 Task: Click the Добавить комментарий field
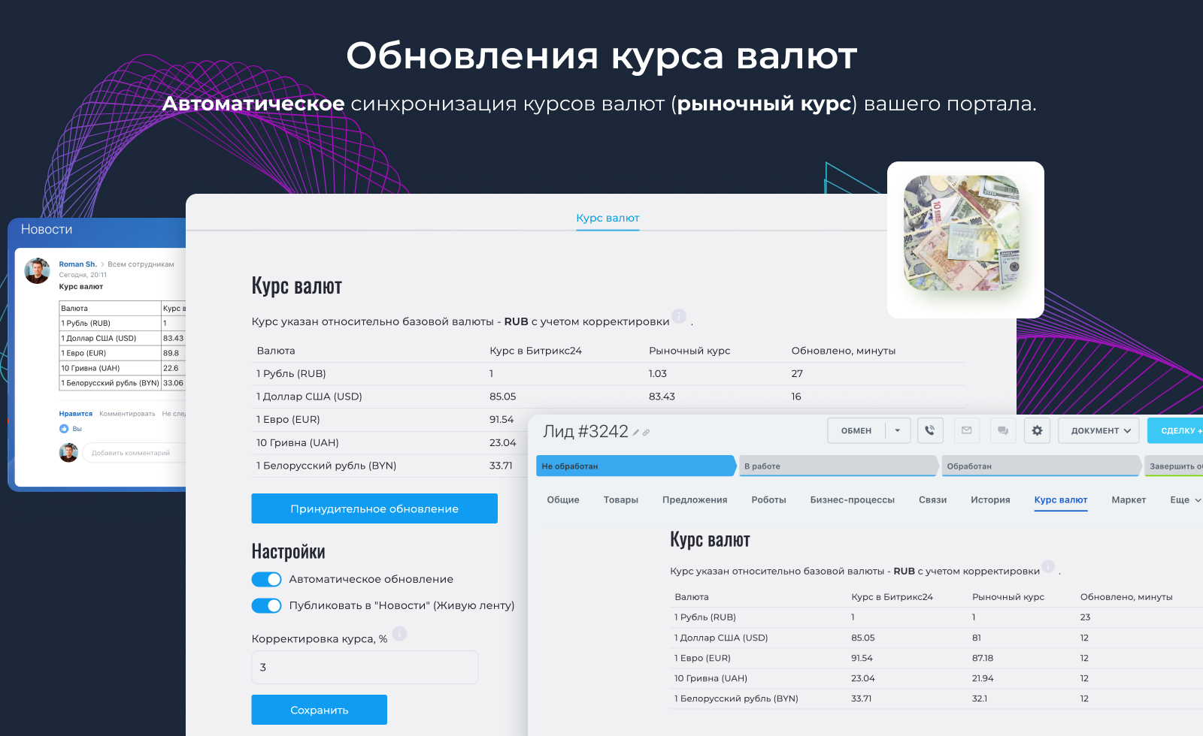(x=134, y=453)
